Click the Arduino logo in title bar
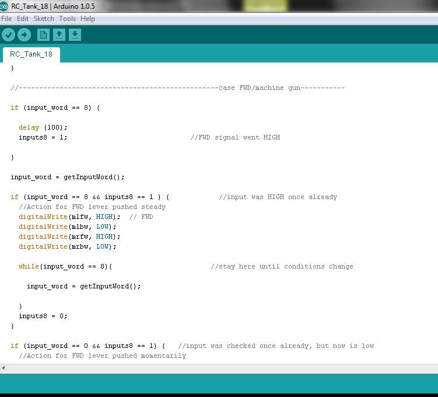This screenshot has height=397, width=438. click(4, 6)
